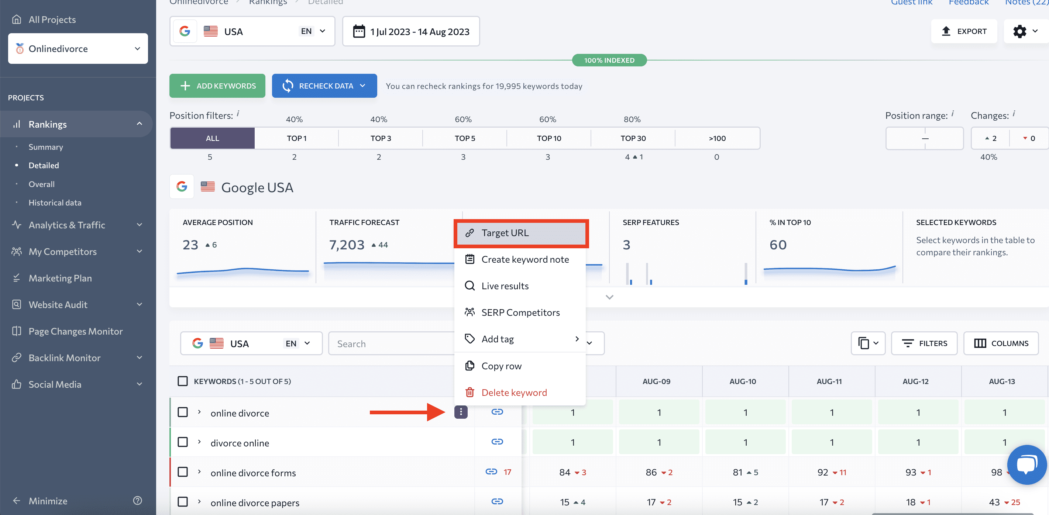The width and height of the screenshot is (1049, 515).
Task: Open the settings gear icon
Action: click(x=1019, y=31)
